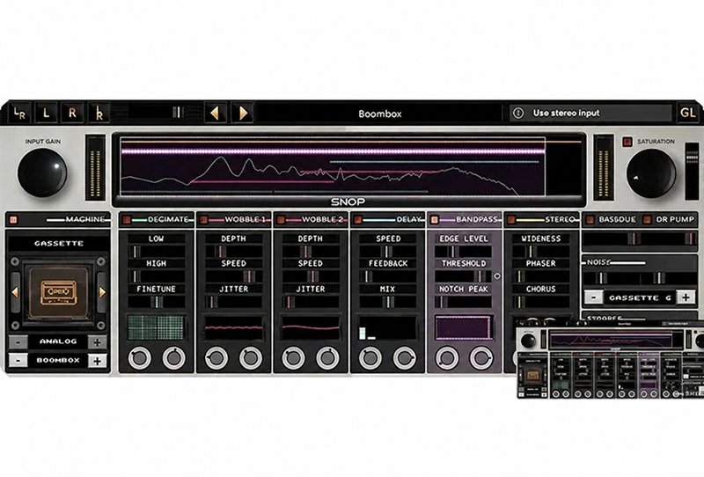This screenshot has width=704, height=477.
Task: Click the first Decimate bottom knob
Action: pos(139,358)
